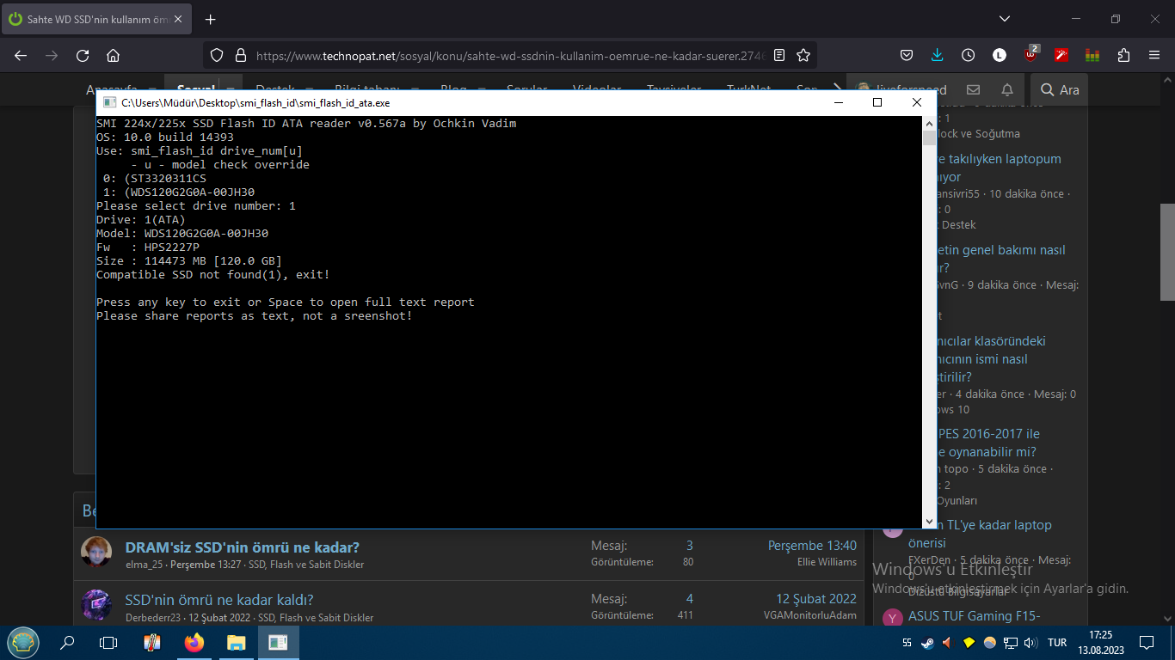Open Ellie Williams profile link

tap(827, 562)
